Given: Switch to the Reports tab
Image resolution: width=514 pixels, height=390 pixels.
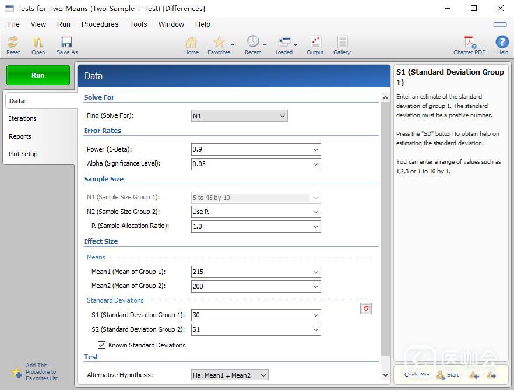Looking at the screenshot, I should tap(20, 136).
